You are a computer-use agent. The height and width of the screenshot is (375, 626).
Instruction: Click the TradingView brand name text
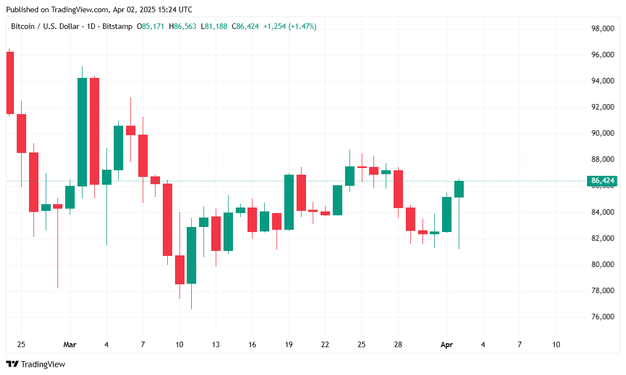(x=43, y=364)
